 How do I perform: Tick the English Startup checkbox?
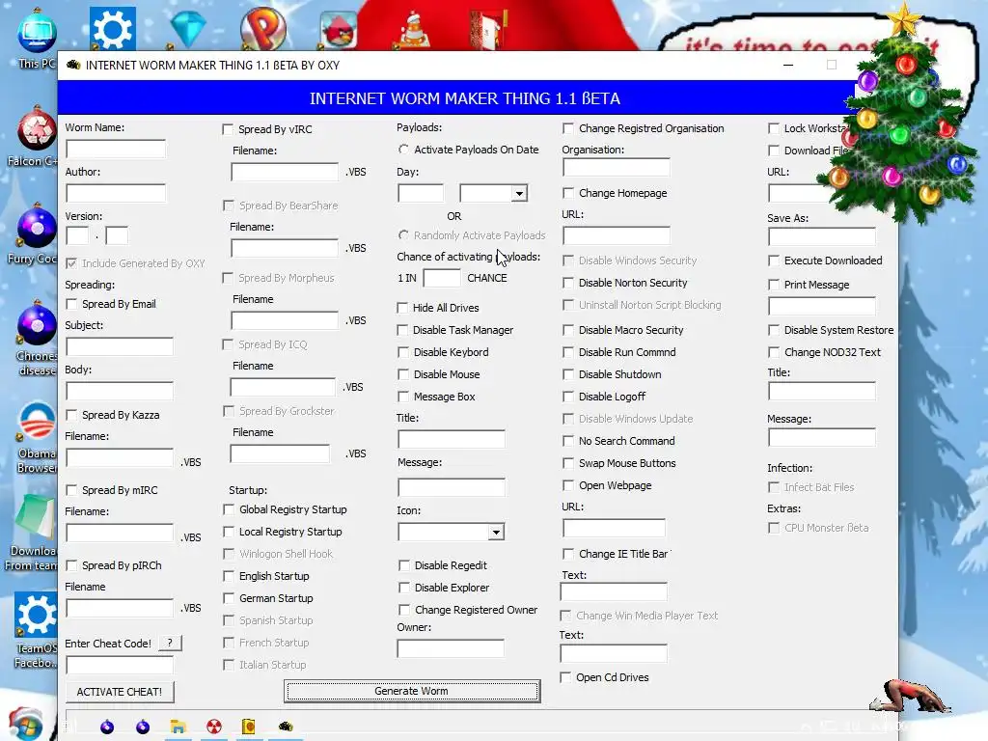click(229, 576)
